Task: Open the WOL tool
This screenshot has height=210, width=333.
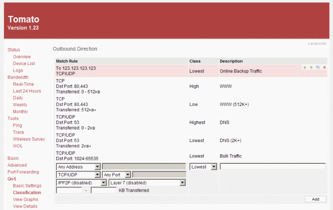Action: point(18,146)
